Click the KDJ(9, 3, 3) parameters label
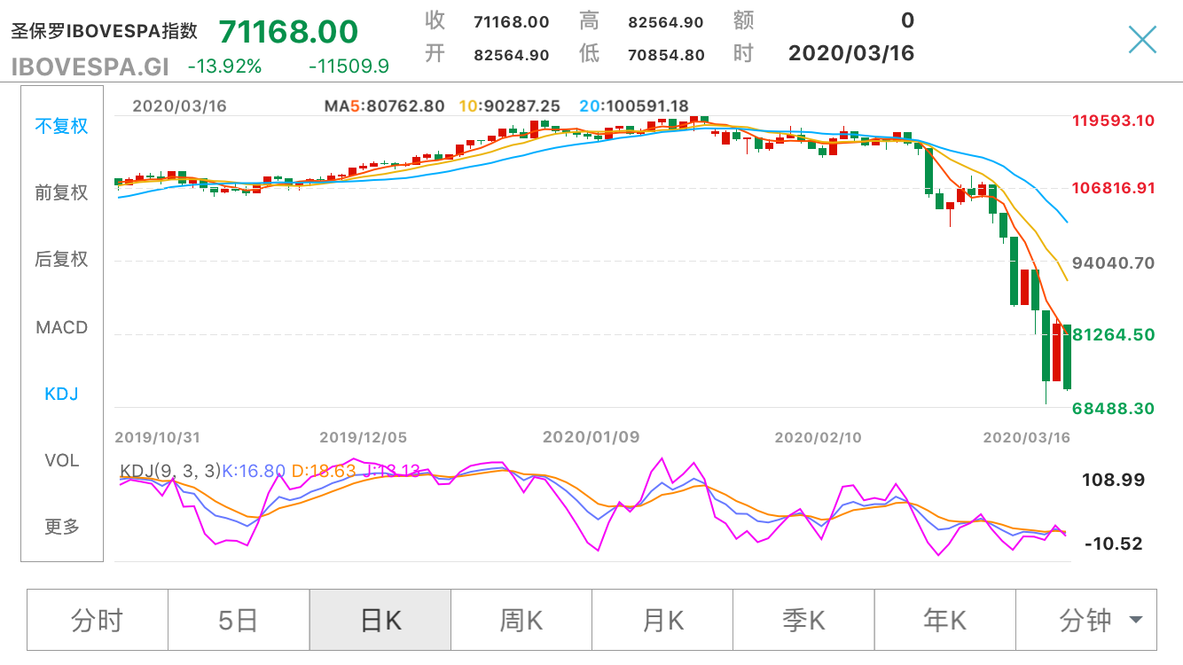The image size is (1183, 665). pyautogui.click(x=169, y=471)
